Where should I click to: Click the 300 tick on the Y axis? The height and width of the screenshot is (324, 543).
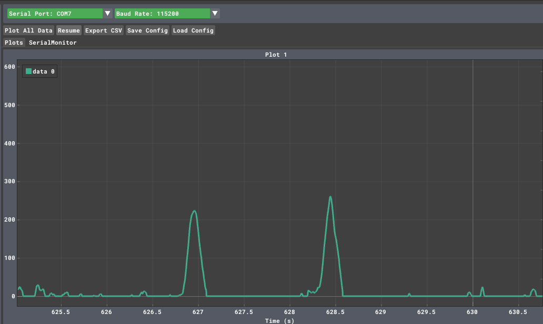coord(10,182)
